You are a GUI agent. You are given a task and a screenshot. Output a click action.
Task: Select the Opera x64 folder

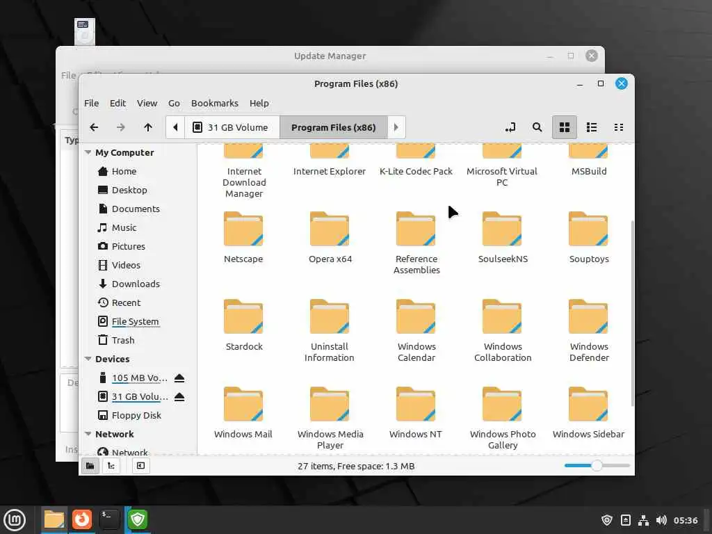click(x=330, y=238)
